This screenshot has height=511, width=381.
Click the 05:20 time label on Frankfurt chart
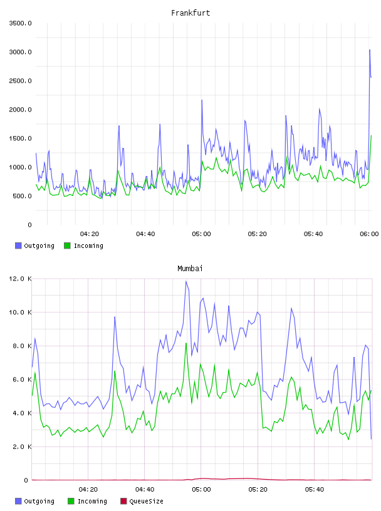[x=258, y=234]
